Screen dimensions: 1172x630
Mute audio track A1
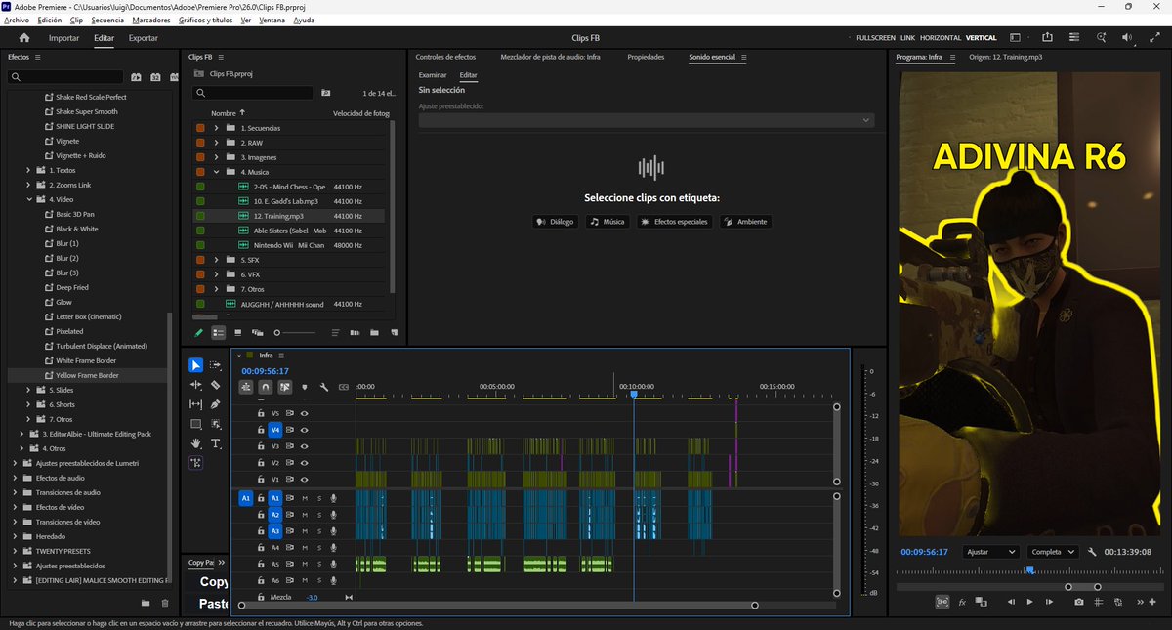point(305,498)
